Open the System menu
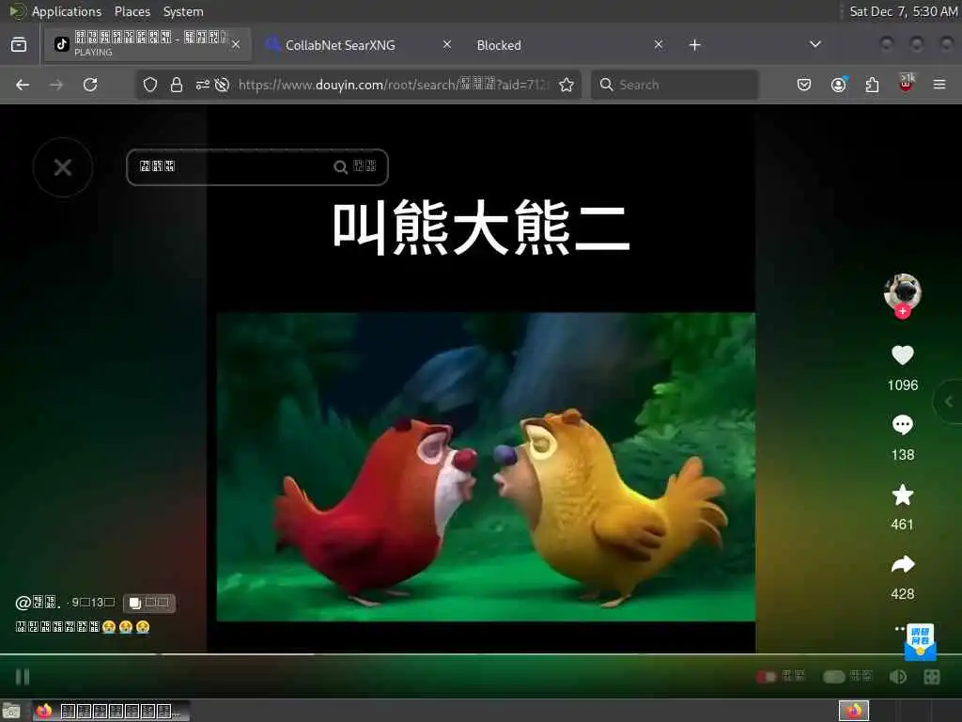962x722 pixels. [183, 11]
